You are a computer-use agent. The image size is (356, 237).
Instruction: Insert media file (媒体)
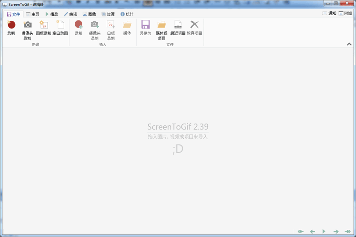pos(127,28)
